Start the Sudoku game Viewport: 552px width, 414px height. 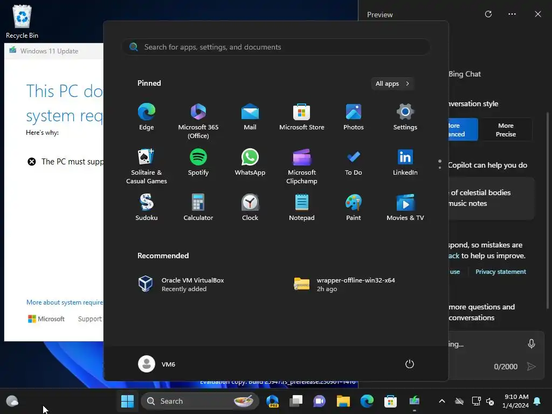pos(147,208)
